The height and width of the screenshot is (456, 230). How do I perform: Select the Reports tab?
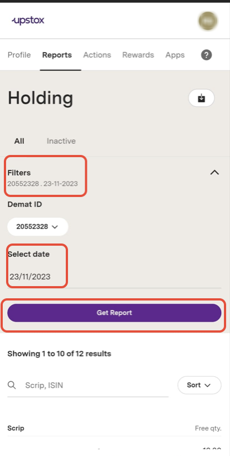click(x=57, y=55)
